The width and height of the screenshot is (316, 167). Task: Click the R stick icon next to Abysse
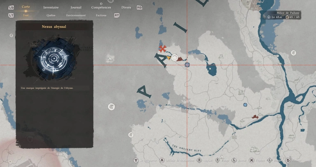click(199, 160)
